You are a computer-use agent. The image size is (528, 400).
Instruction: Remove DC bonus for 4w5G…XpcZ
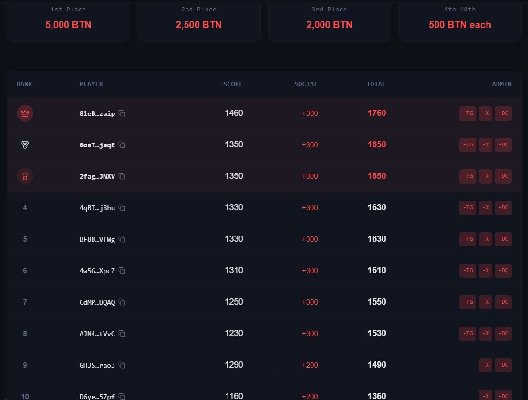503,271
